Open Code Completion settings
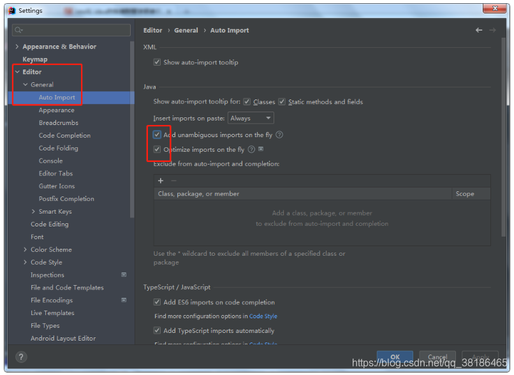The width and height of the screenshot is (514, 375). pos(64,135)
